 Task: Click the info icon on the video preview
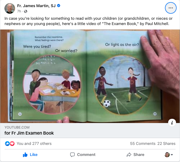pyautogui.click(x=172, y=123)
